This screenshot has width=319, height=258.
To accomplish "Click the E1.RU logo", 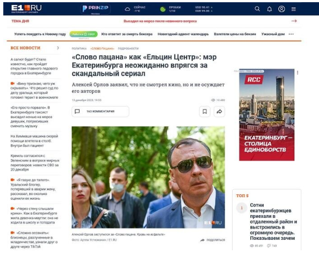I will coord(26,9).
